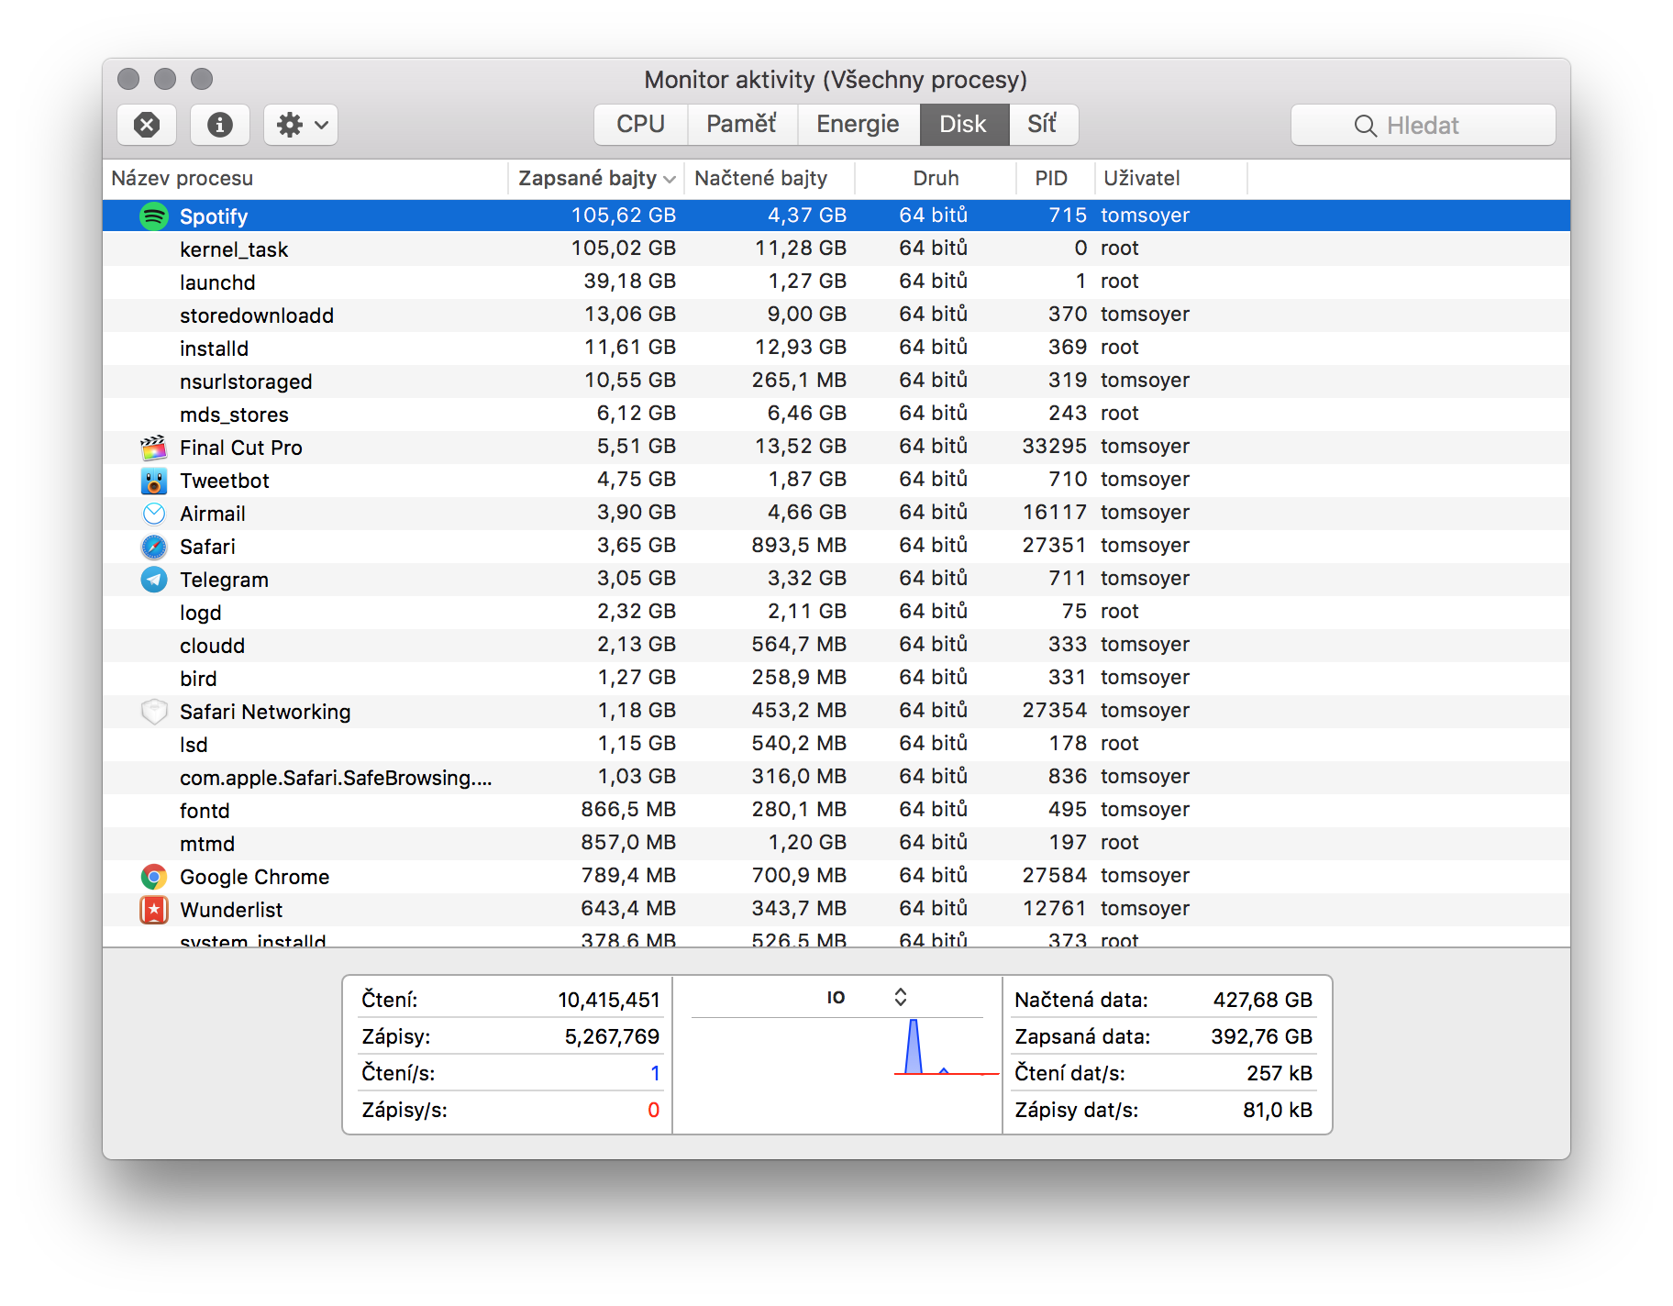Select the storedownloadd process
1673x1306 pixels.
836,315
